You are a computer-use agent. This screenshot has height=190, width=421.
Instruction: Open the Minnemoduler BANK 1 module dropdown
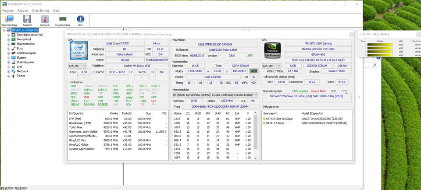tap(215, 95)
